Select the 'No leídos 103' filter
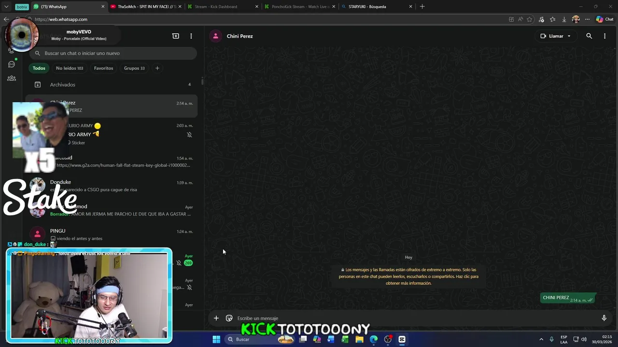This screenshot has height=347, width=618. coord(70,68)
